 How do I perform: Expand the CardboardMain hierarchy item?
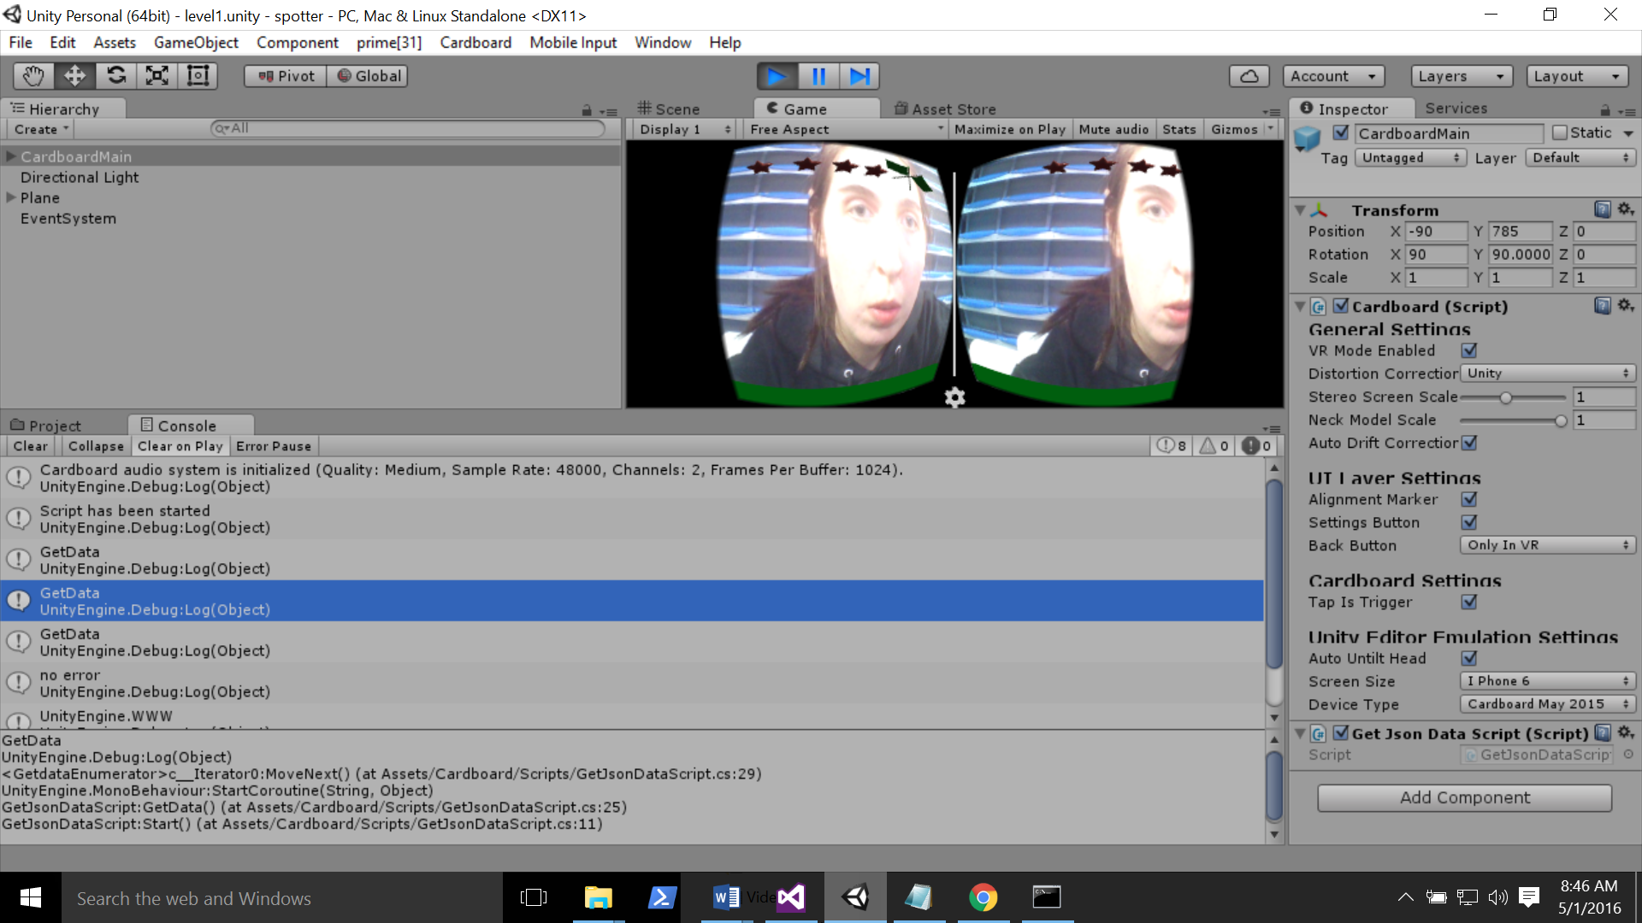(11, 156)
